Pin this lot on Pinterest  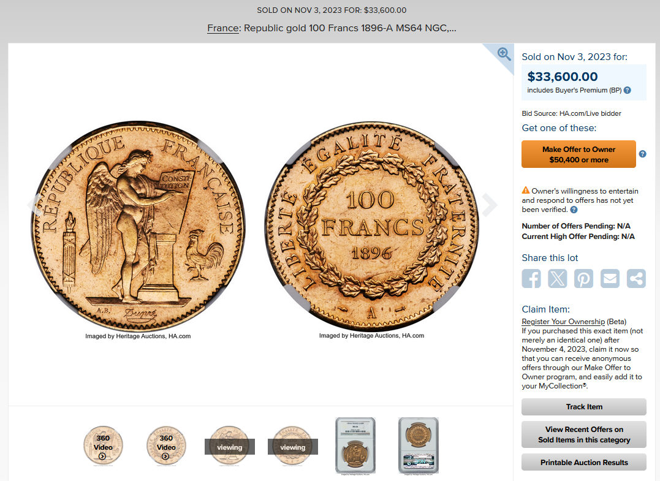pyautogui.click(x=583, y=278)
